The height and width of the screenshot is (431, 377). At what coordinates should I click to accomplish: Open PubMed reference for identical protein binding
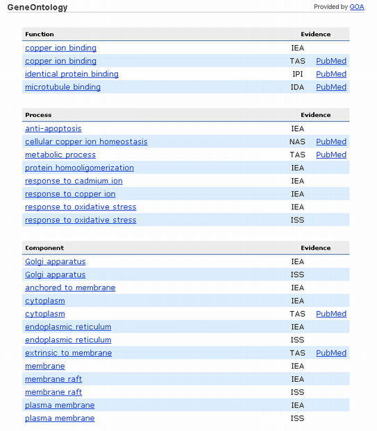click(x=331, y=74)
